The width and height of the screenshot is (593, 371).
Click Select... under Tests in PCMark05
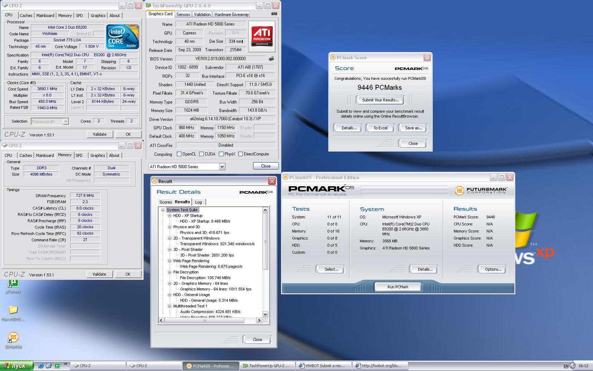331,269
